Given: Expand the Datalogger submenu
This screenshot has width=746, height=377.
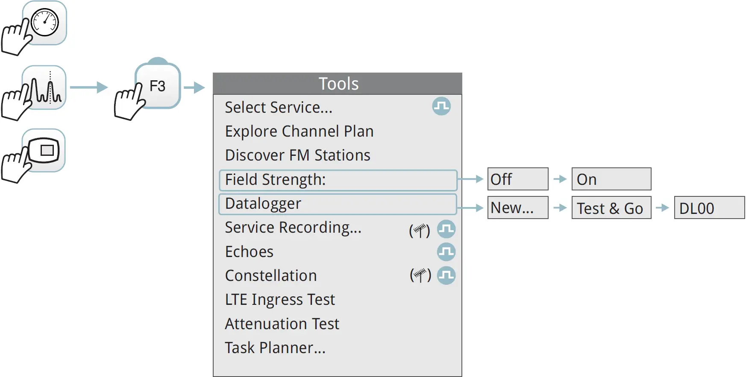Looking at the screenshot, I should click(x=338, y=204).
